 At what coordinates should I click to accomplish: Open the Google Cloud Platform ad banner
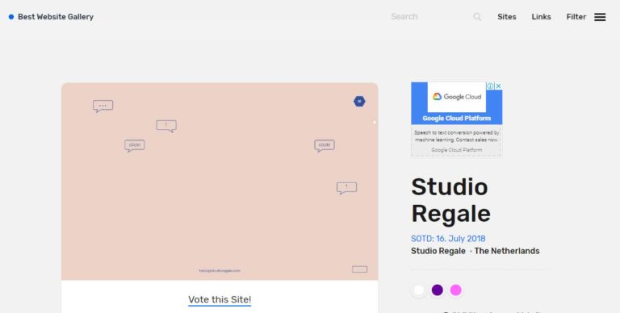coord(457,119)
